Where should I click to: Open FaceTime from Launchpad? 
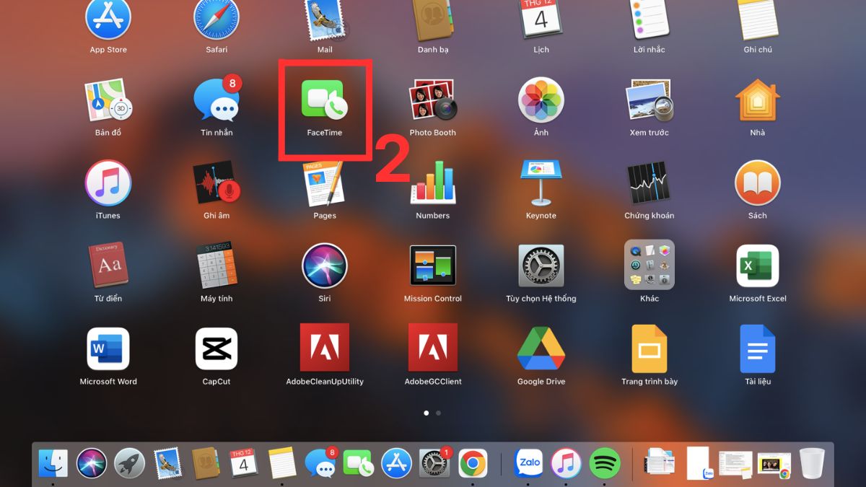coord(325,101)
